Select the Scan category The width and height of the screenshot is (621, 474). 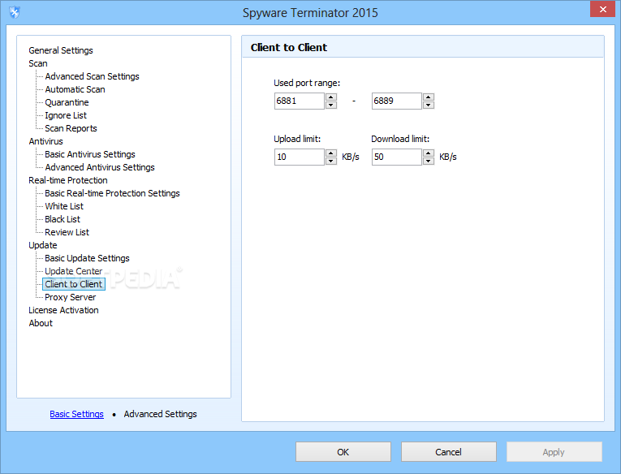(38, 63)
